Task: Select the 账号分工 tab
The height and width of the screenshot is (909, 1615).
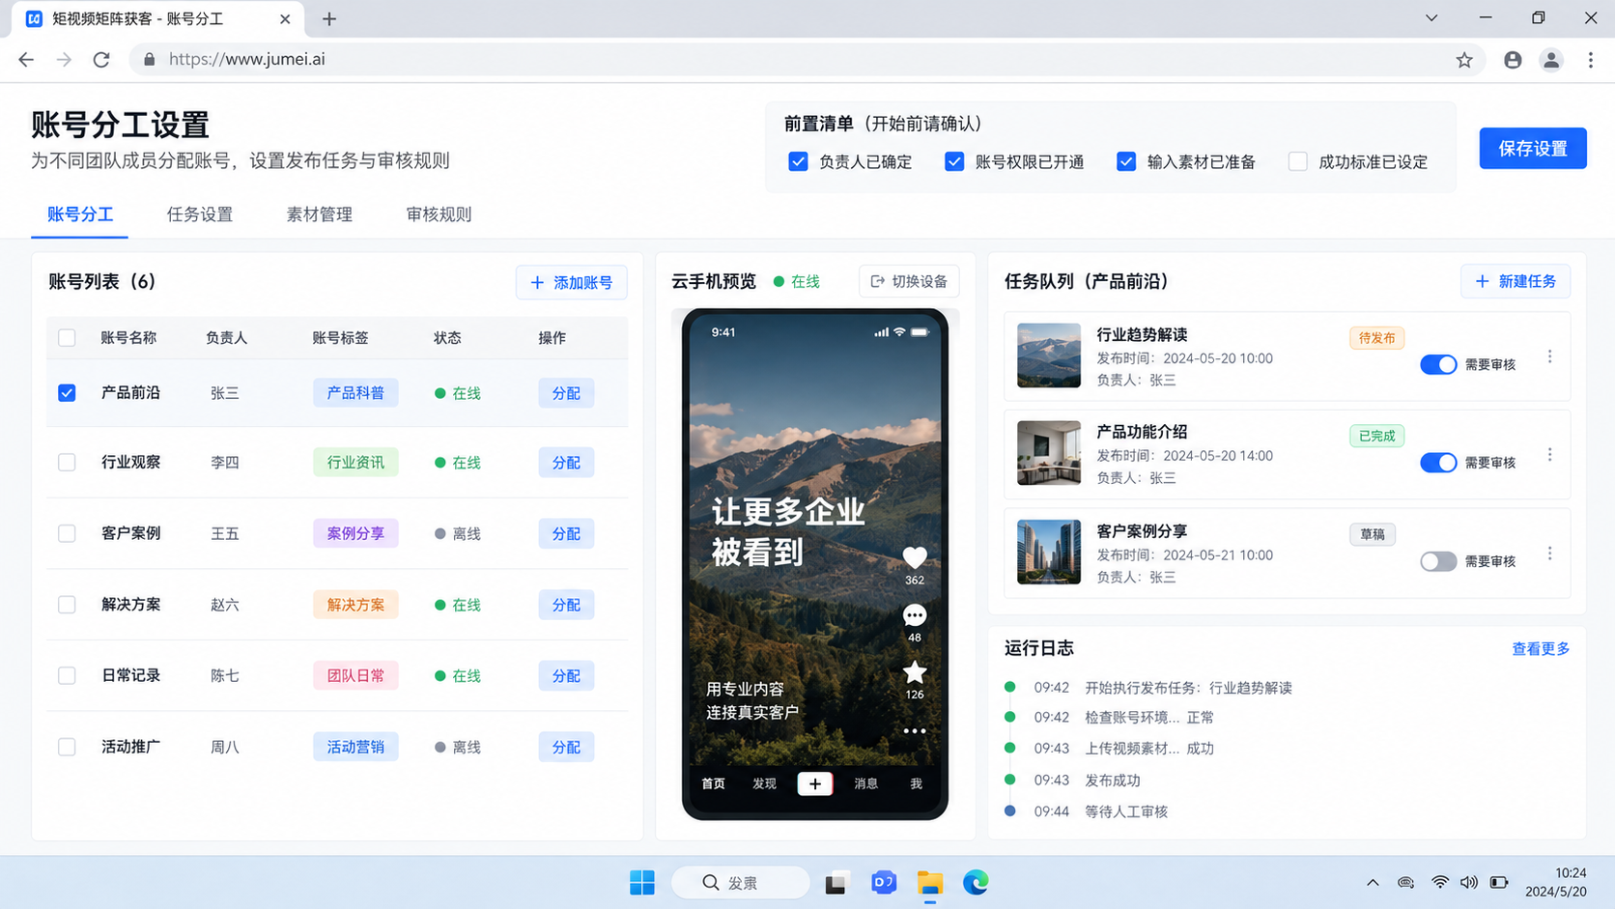Action: [80, 214]
